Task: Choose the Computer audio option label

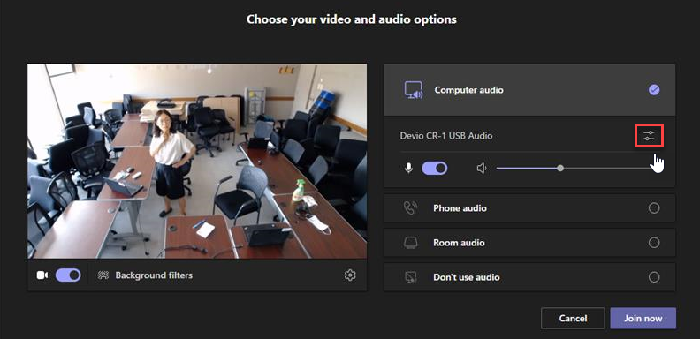Action: (x=468, y=90)
